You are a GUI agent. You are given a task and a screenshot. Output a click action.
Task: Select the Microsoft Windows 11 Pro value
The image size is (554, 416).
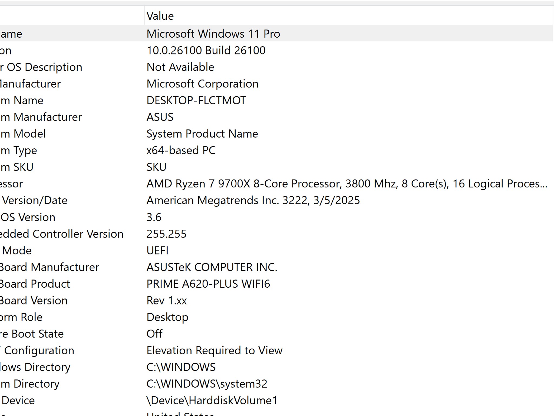(x=213, y=34)
